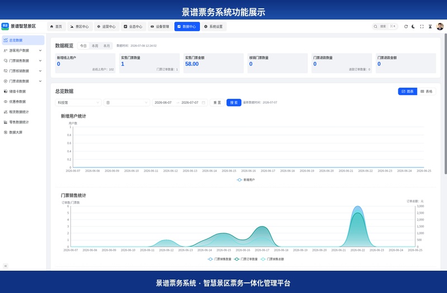Expand 门票核销数据 submenu chevron
This screenshot has height=293, width=447.
click(40, 71)
